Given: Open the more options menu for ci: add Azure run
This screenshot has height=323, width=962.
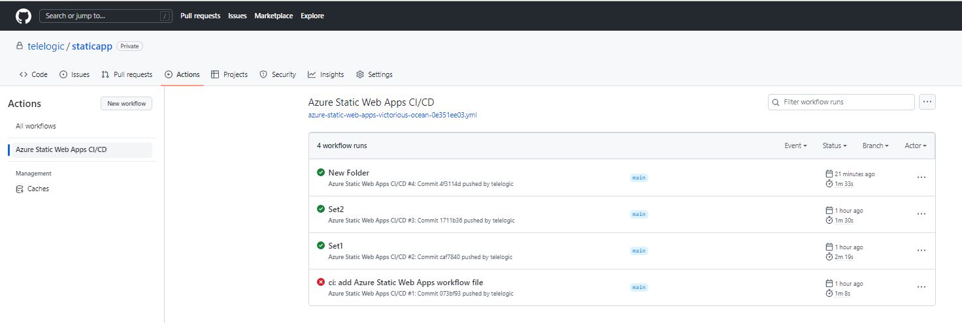Looking at the screenshot, I should point(921,287).
